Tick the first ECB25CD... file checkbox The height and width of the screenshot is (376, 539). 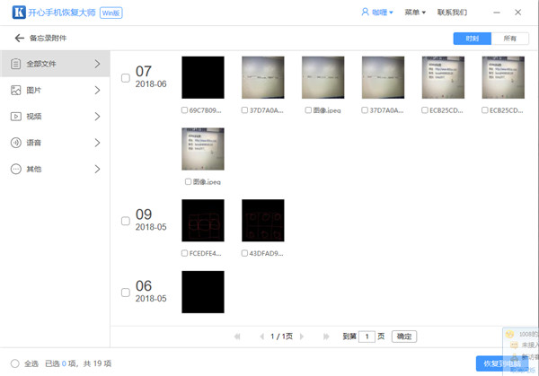tap(425, 110)
